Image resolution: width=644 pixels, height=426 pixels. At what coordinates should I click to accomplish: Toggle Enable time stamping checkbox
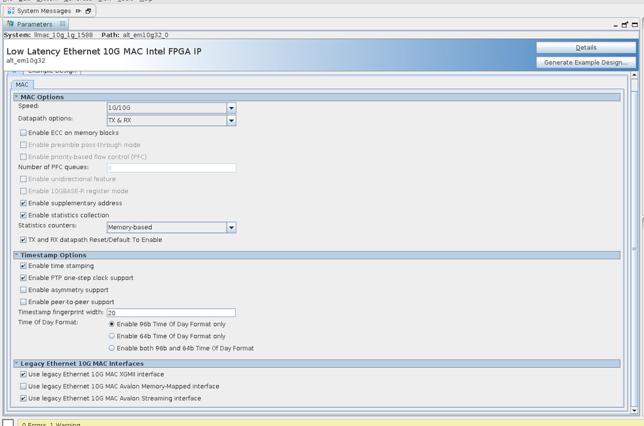[23, 266]
